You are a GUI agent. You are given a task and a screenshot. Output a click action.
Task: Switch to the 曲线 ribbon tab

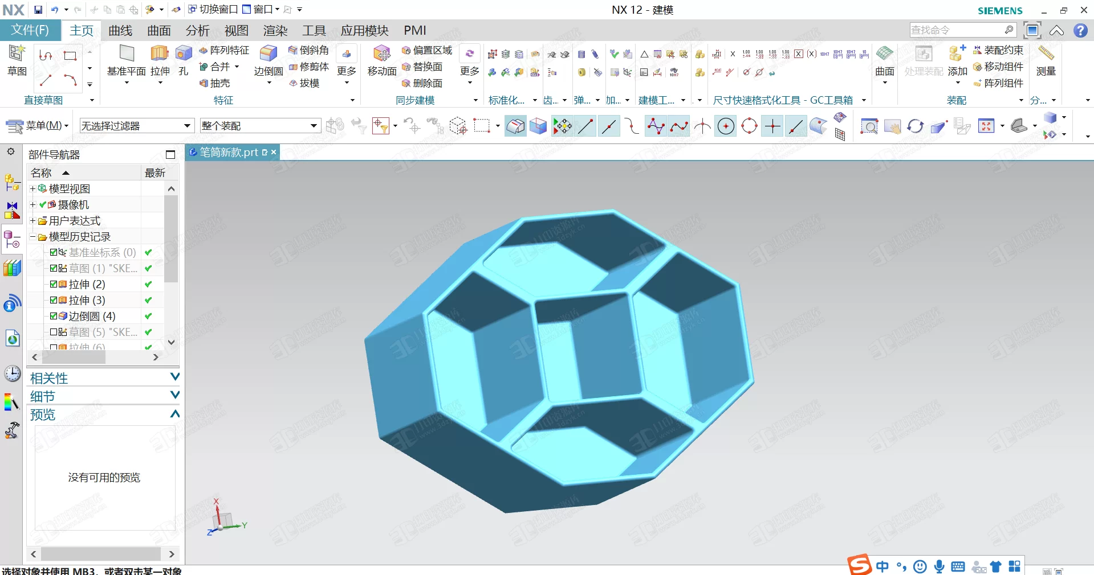pyautogui.click(x=120, y=30)
